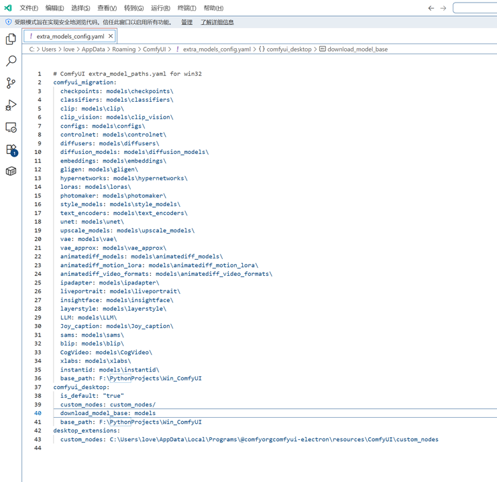Open the 终端(T) menu

187,8
